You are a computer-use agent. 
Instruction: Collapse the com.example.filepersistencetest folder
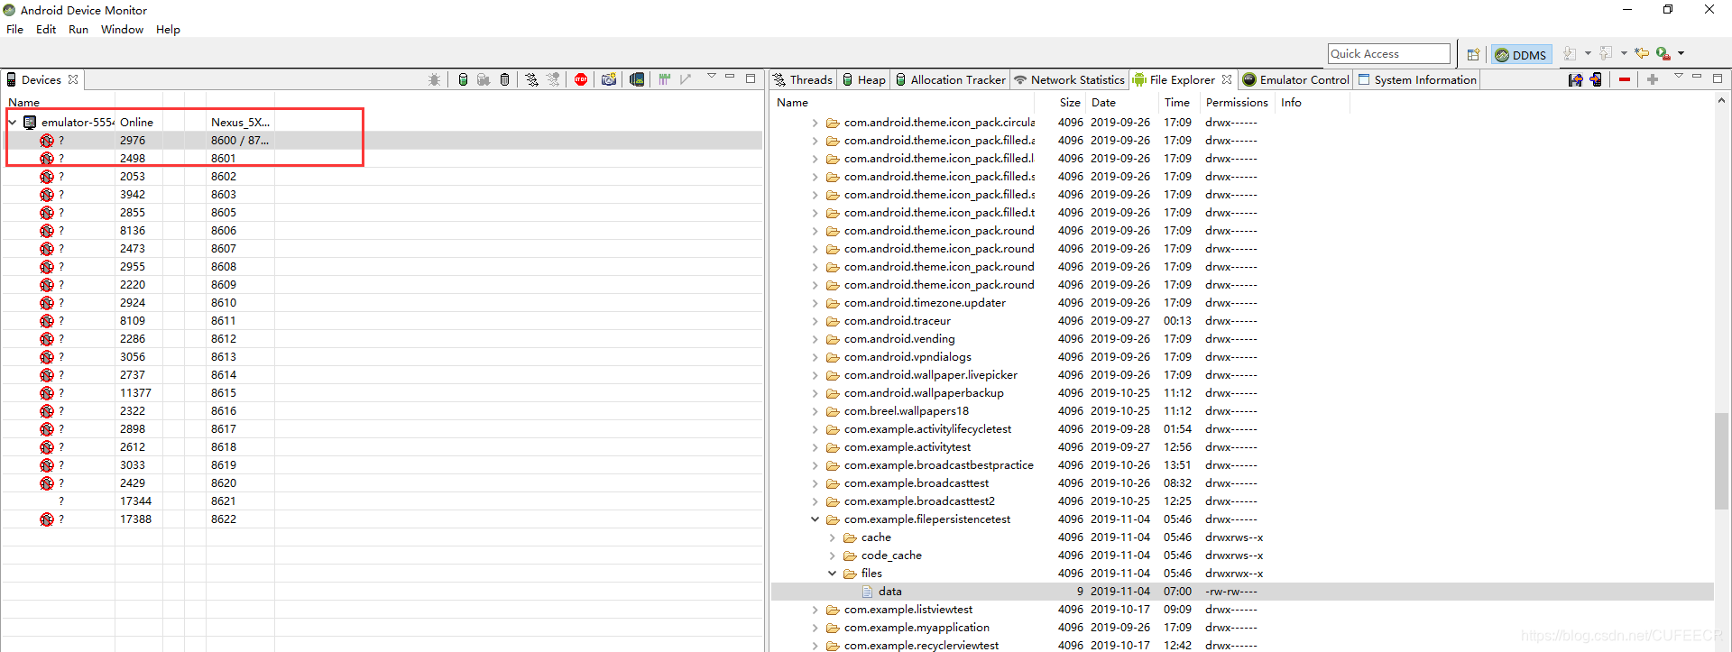pyautogui.click(x=815, y=519)
